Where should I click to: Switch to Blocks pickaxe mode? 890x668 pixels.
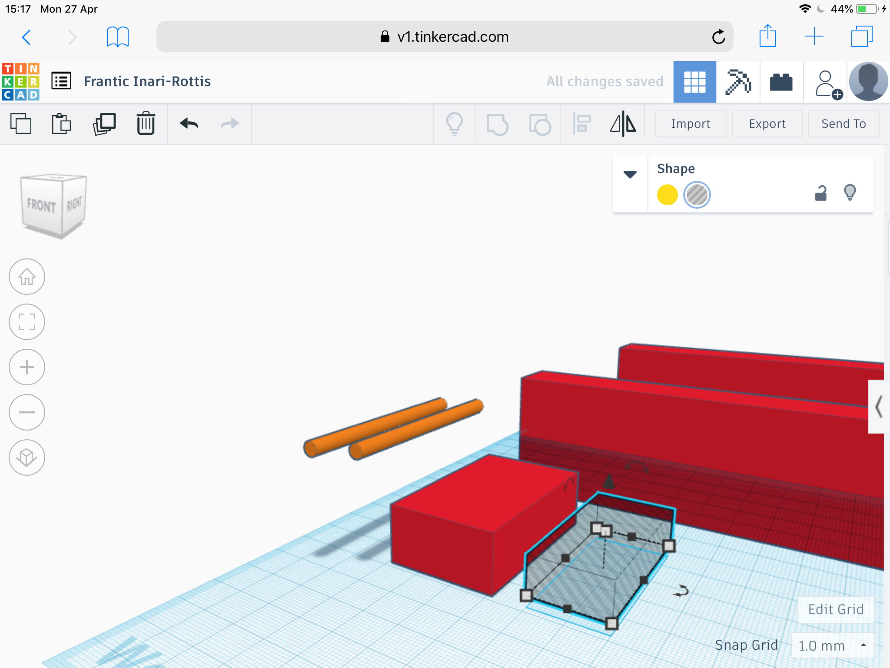(x=738, y=82)
